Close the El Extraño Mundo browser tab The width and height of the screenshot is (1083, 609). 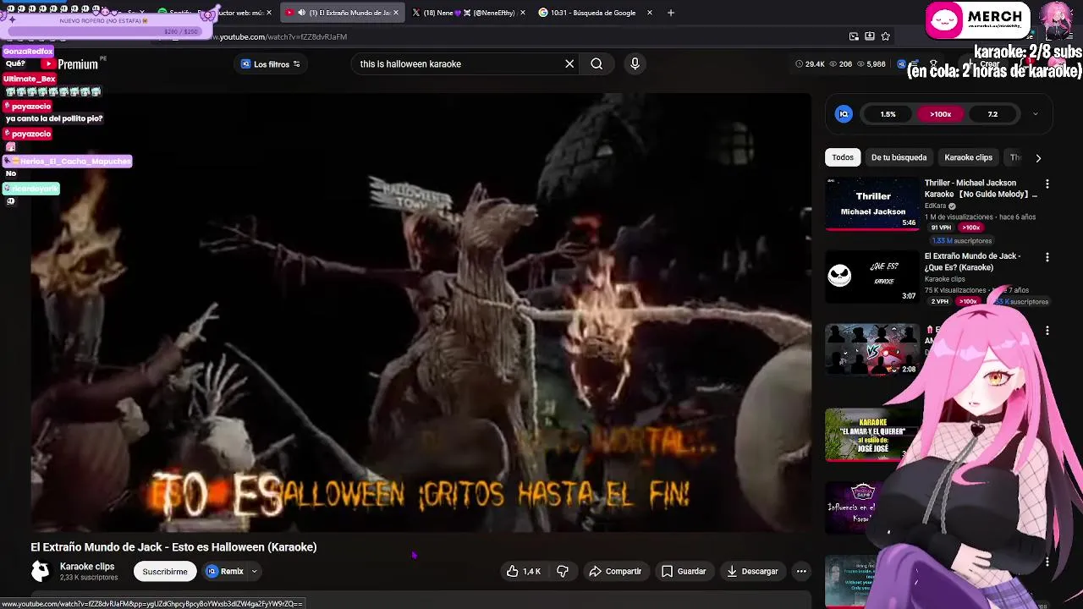395,13
